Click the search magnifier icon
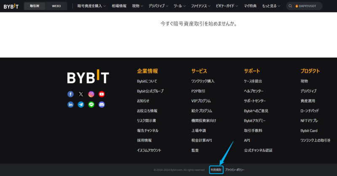The height and width of the screenshot is (176, 337). (x=290, y=6)
